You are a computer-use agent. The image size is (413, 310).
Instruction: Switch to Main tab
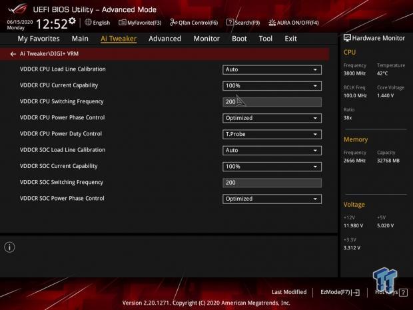point(80,39)
